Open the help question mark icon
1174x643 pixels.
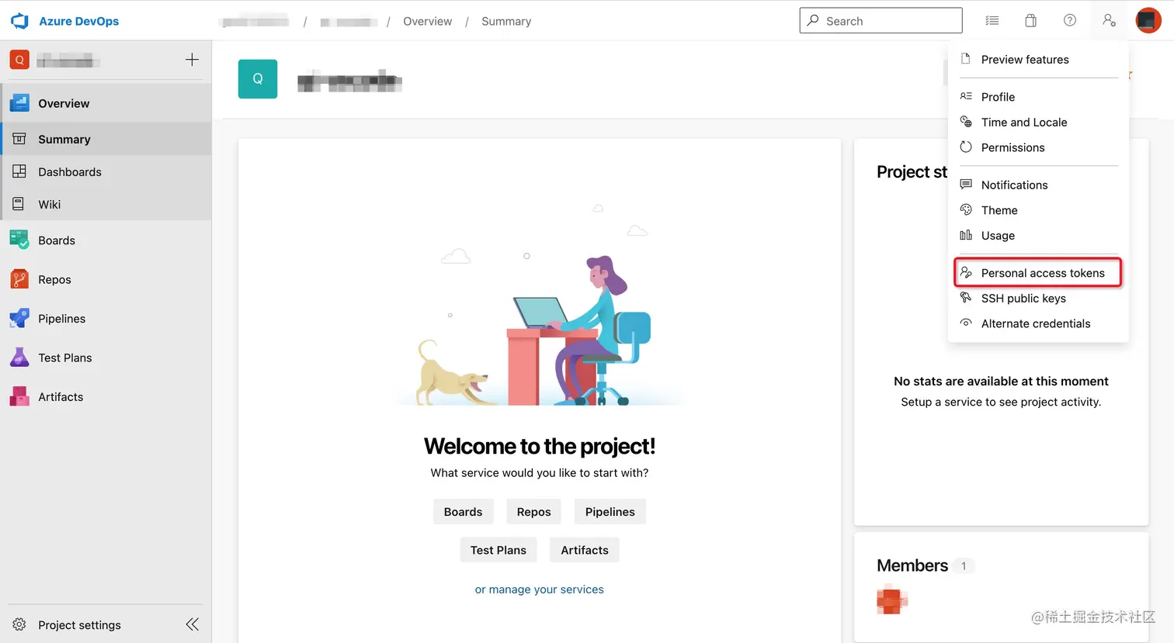coord(1070,21)
